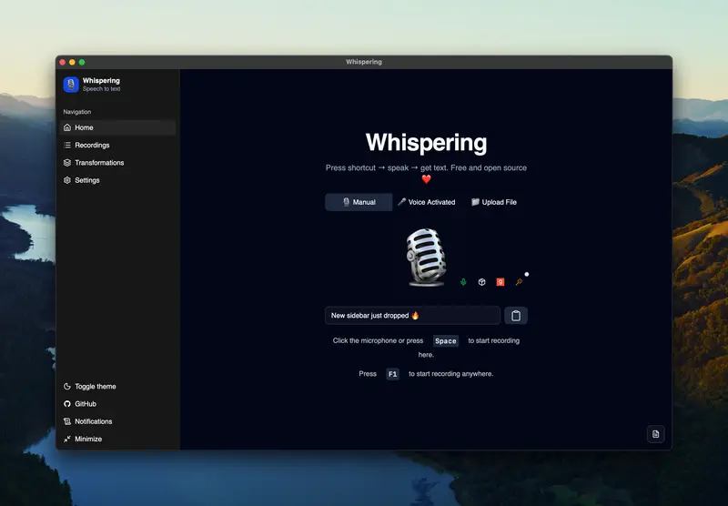Open the GitHub link in sidebar
This screenshot has height=506, width=728.
pos(85,404)
